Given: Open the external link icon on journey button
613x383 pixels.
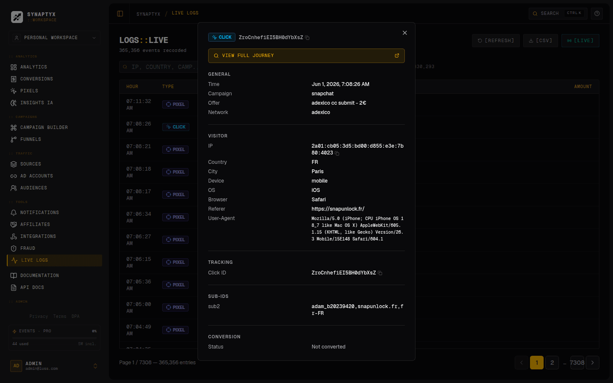Looking at the screenshot, I should tap(397, 56).
